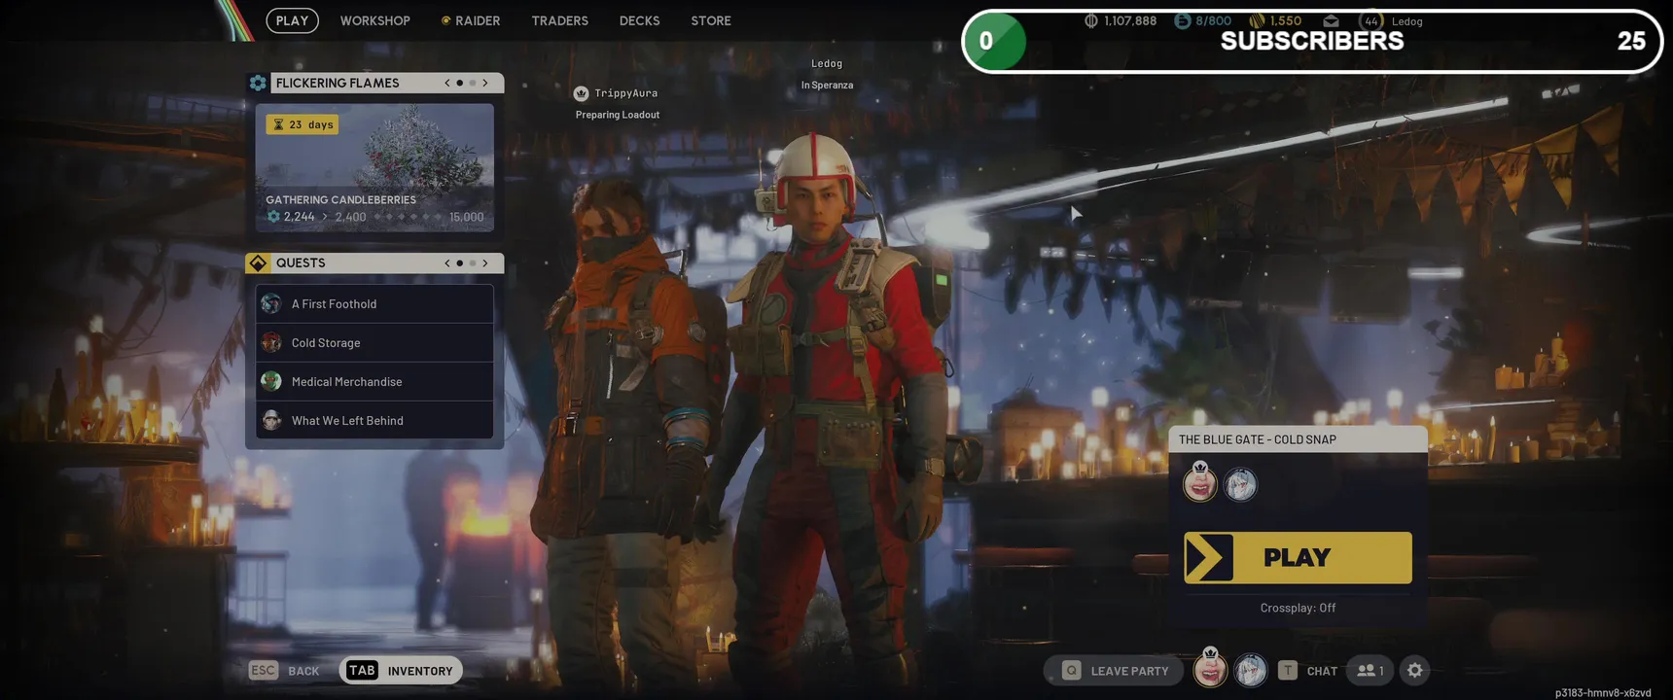Select the Ledog In Speranza label
1673x700 pixels.
coord(827,74)
